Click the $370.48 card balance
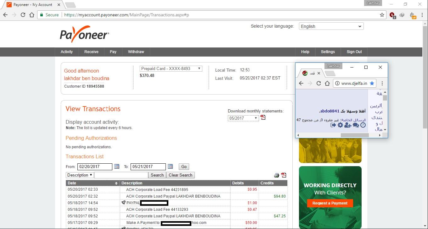This screenshot has width=428, height=229. point(147,75)
